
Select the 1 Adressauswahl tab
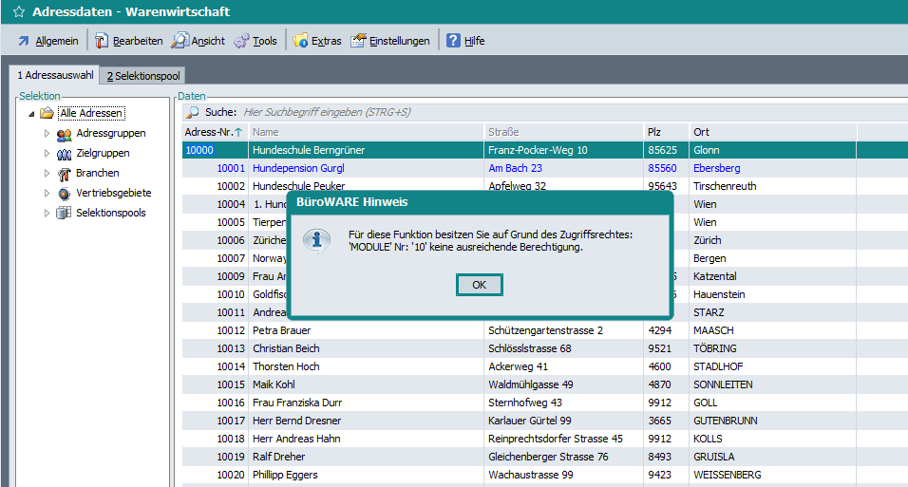click(x=55, y=76)
